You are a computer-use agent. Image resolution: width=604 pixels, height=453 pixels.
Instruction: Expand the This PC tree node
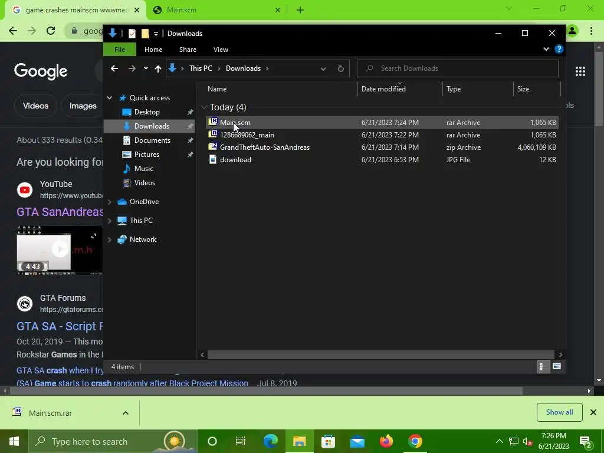click(x=109, y=221)
